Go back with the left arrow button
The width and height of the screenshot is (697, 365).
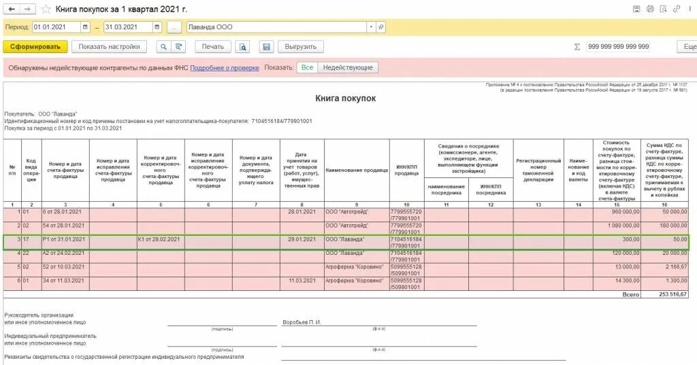(12, 9)
